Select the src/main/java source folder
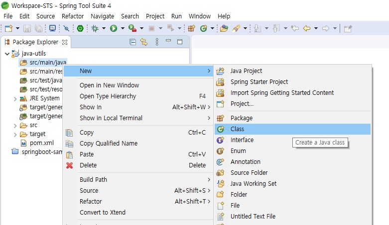This screenshot has height=225, width=389. (x=43, y=63)
